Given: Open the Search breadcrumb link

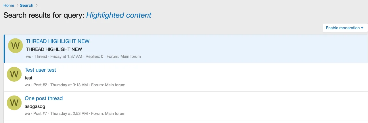Looking at the screenshot, I should [x=26, y=5].
